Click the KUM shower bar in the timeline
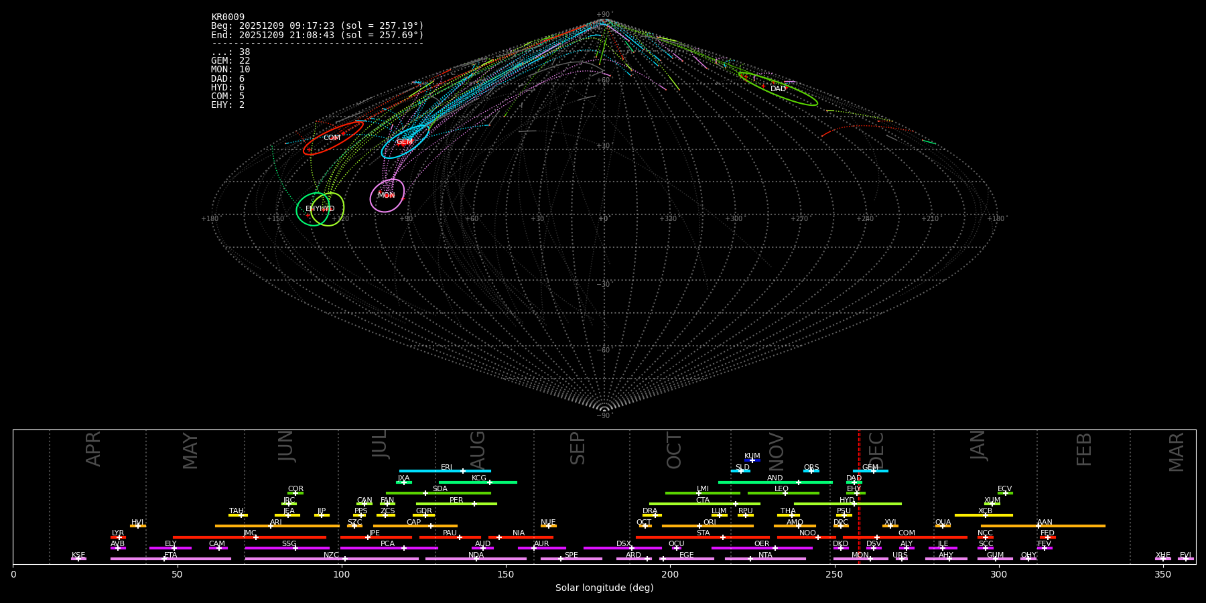 [752, 460]
